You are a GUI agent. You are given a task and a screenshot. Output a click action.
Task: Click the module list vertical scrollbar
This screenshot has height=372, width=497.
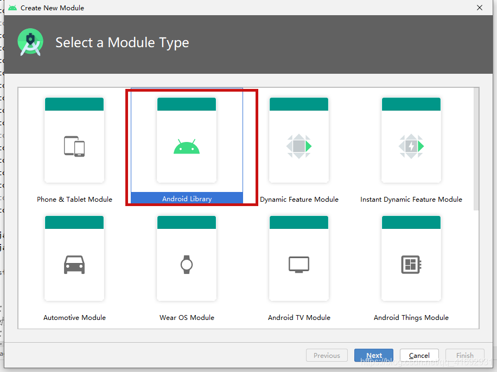476,149
